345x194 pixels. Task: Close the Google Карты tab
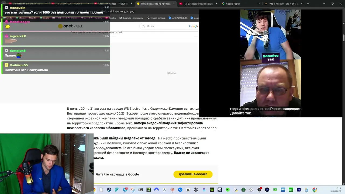click(x=259, y=4)
